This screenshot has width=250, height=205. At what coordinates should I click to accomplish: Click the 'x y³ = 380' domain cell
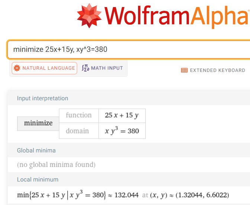point(122,131)
